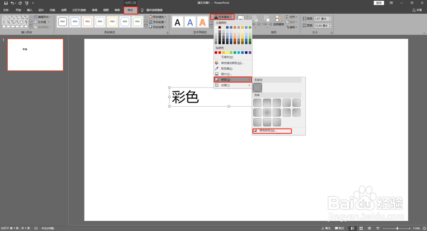
Task: Switch to the 开始 ribbon tab
Action: click(x=18, y=10)
